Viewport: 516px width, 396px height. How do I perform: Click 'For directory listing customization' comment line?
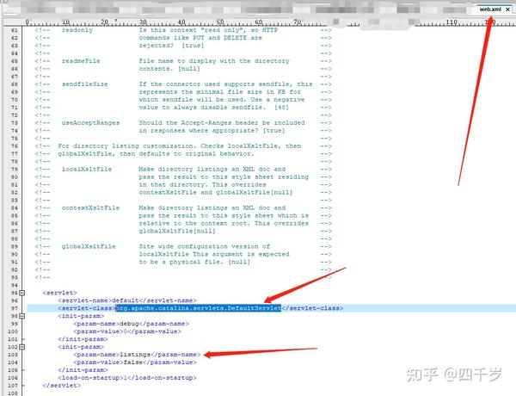coord(180,146)
